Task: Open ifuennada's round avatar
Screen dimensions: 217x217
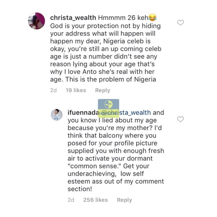Action: (x=57, y=115)
